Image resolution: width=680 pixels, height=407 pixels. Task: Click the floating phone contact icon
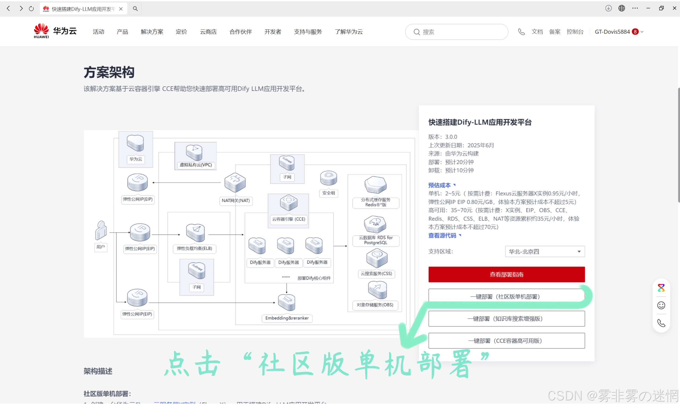[661, 323]
